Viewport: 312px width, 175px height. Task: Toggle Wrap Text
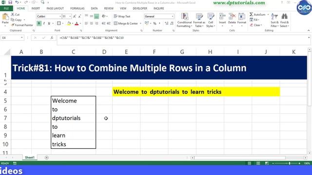(122, 17)
